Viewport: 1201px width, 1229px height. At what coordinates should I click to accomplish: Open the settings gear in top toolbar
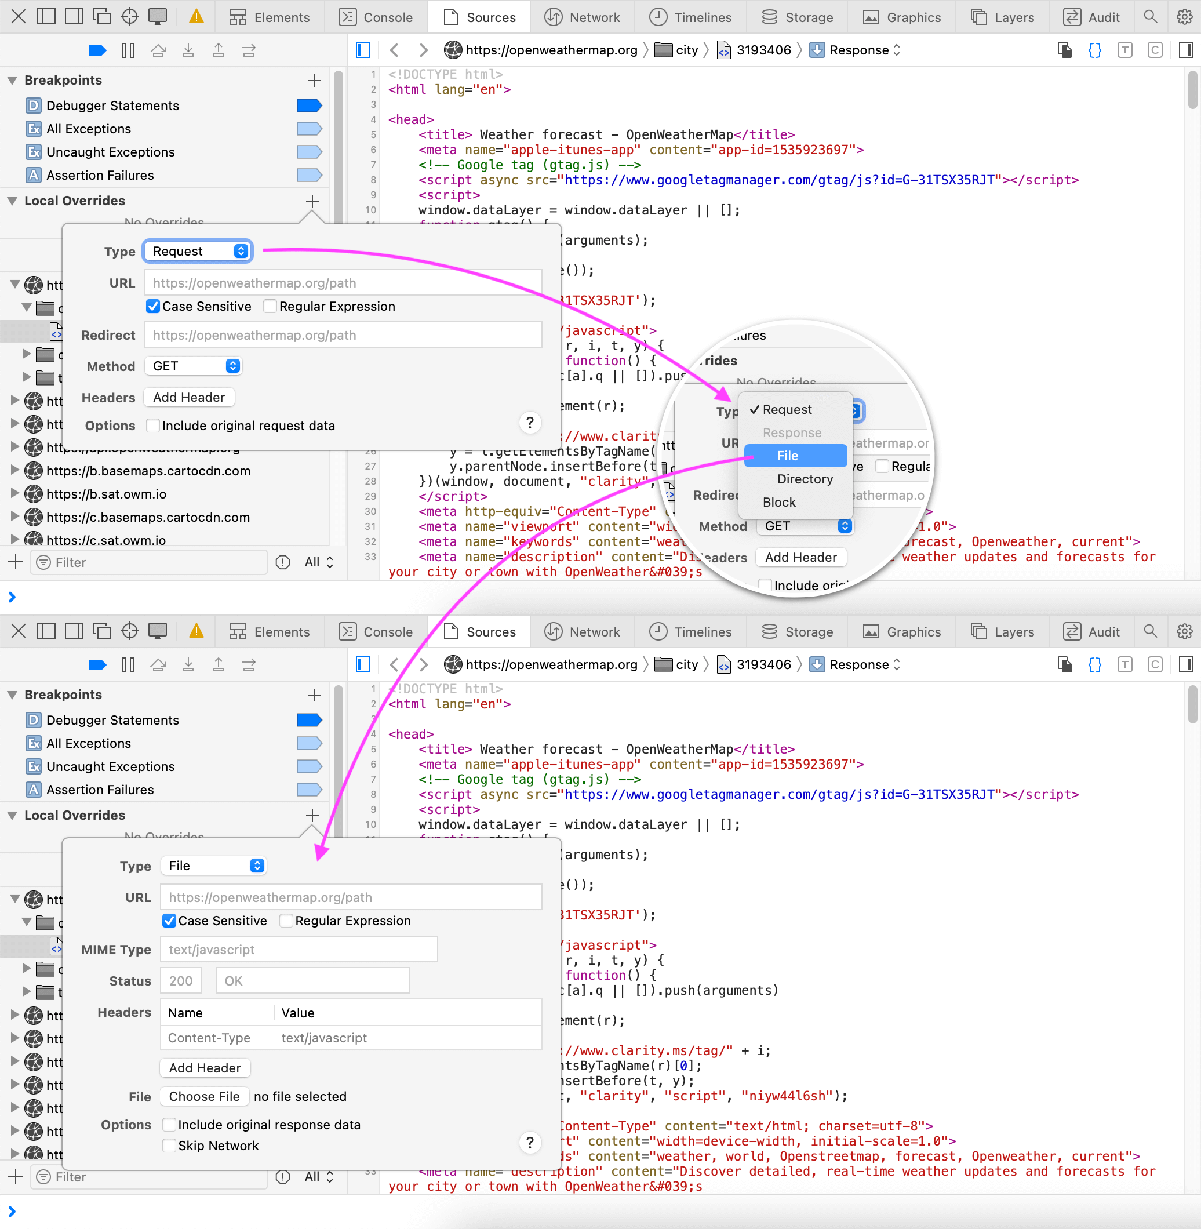[1184, 17]
